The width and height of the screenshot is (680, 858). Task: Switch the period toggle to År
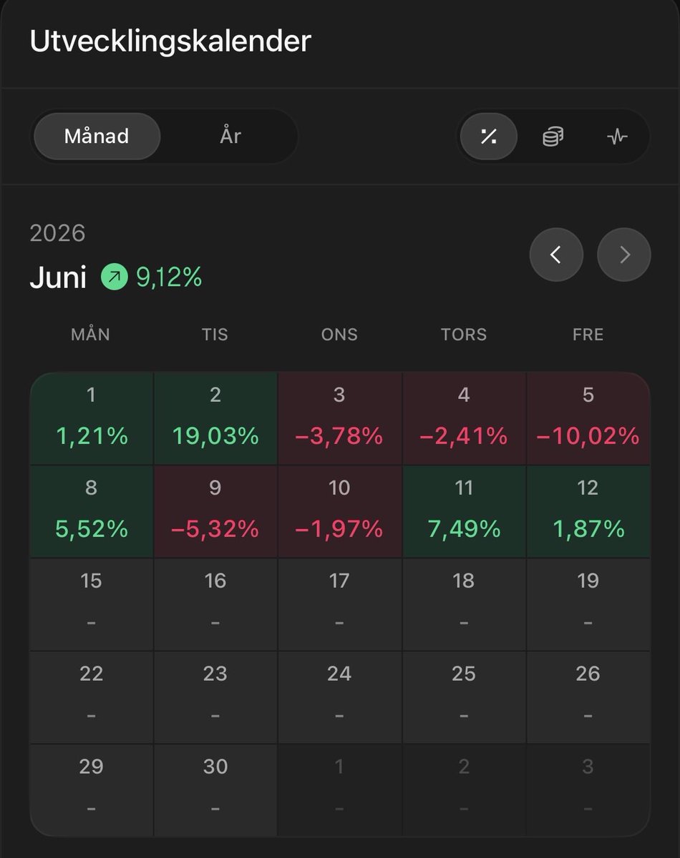[x=230, y=136]
